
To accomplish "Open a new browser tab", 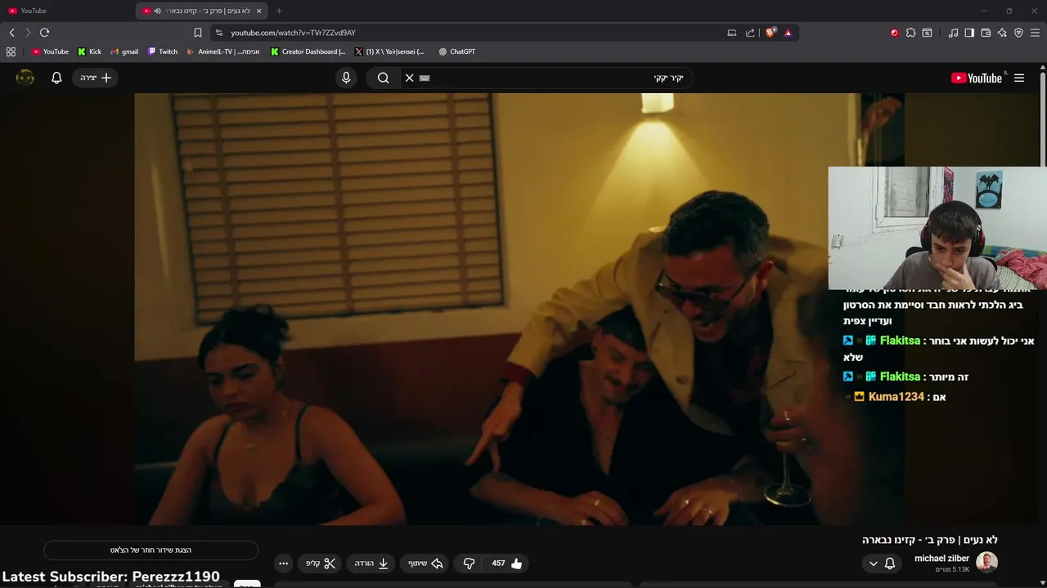I will tap(279, 11).
